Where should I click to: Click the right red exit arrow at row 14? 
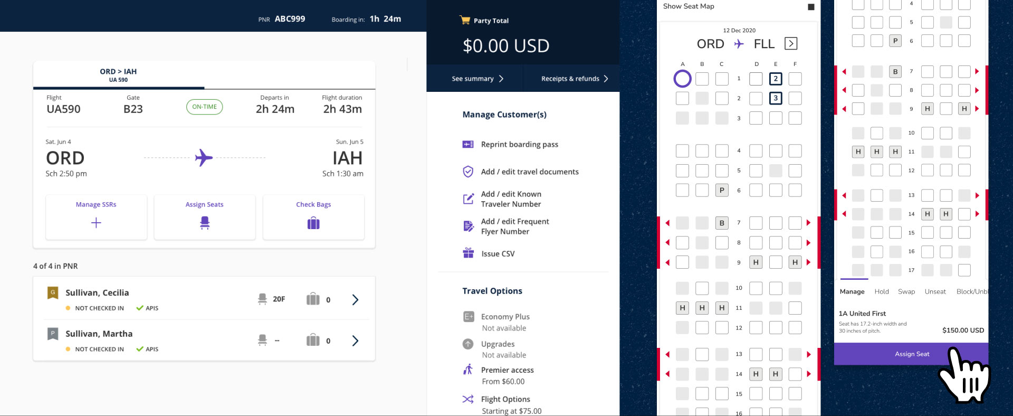808,374
